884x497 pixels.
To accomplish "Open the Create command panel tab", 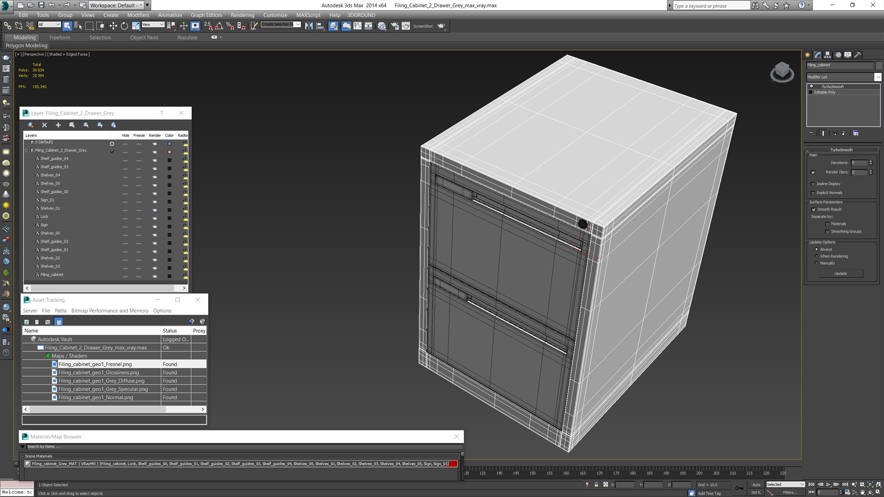I will coord(808,55).
